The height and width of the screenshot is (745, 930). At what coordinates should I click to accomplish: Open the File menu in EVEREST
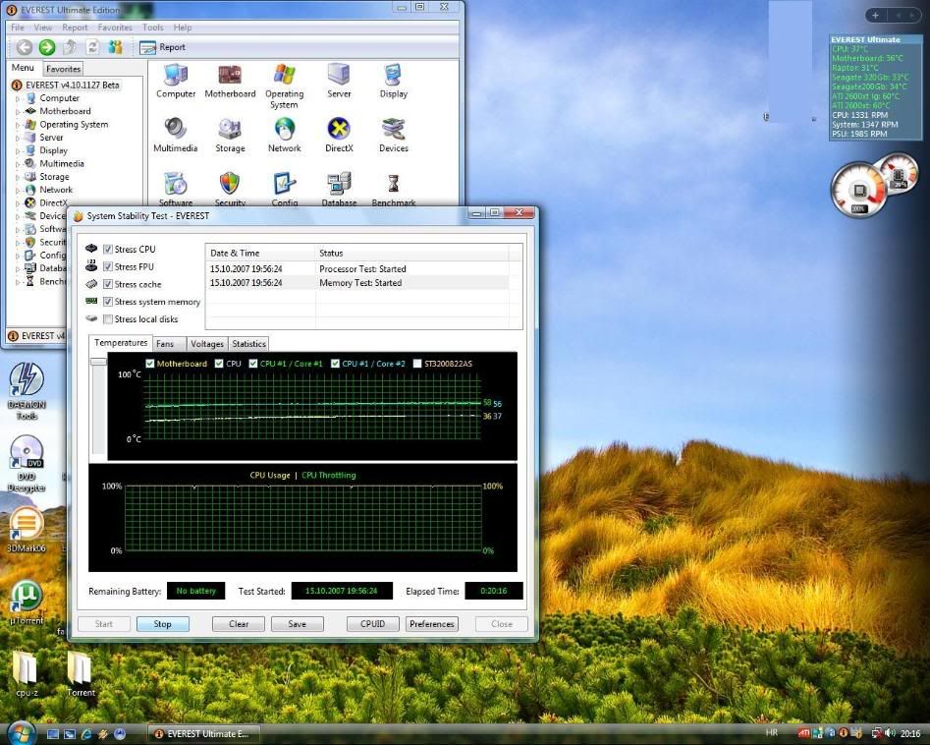tap(18, 28)
